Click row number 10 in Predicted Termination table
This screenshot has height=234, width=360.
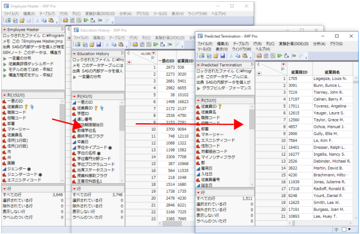click(284, 141)
